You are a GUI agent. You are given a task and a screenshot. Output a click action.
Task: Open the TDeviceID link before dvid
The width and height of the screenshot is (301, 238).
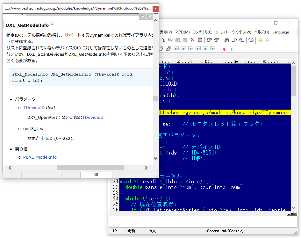click(x=34, y=108)
